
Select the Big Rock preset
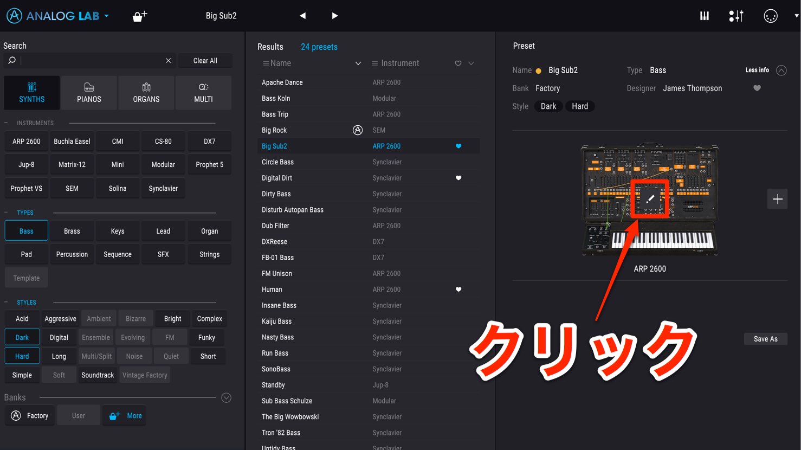[x=369, y=130]
